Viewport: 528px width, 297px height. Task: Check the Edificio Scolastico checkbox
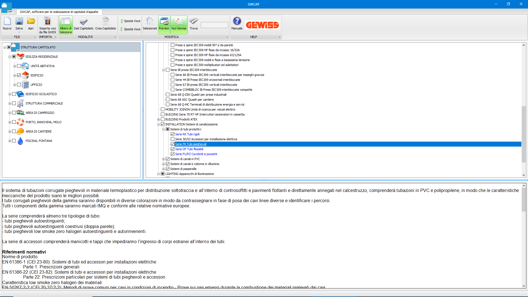(x=14, y=94)
